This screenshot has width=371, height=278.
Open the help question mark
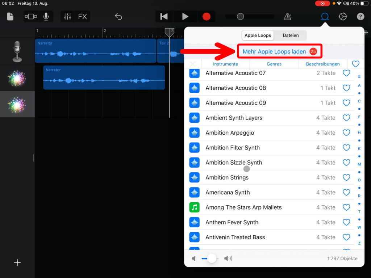pyautogui.click(x=360, y=17)
